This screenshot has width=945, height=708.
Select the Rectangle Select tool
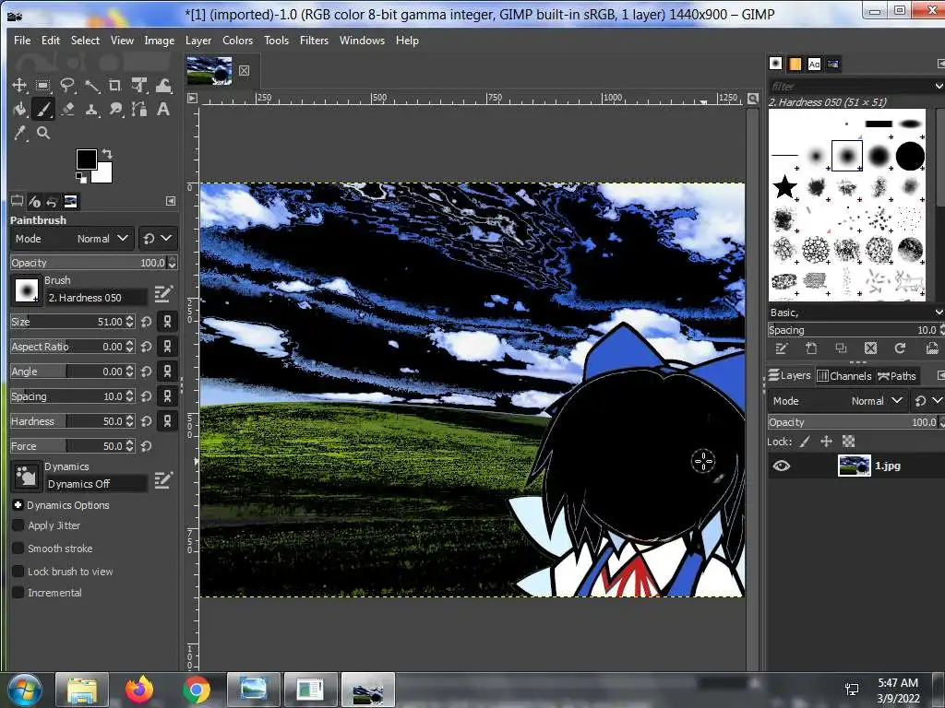[42, 85]
